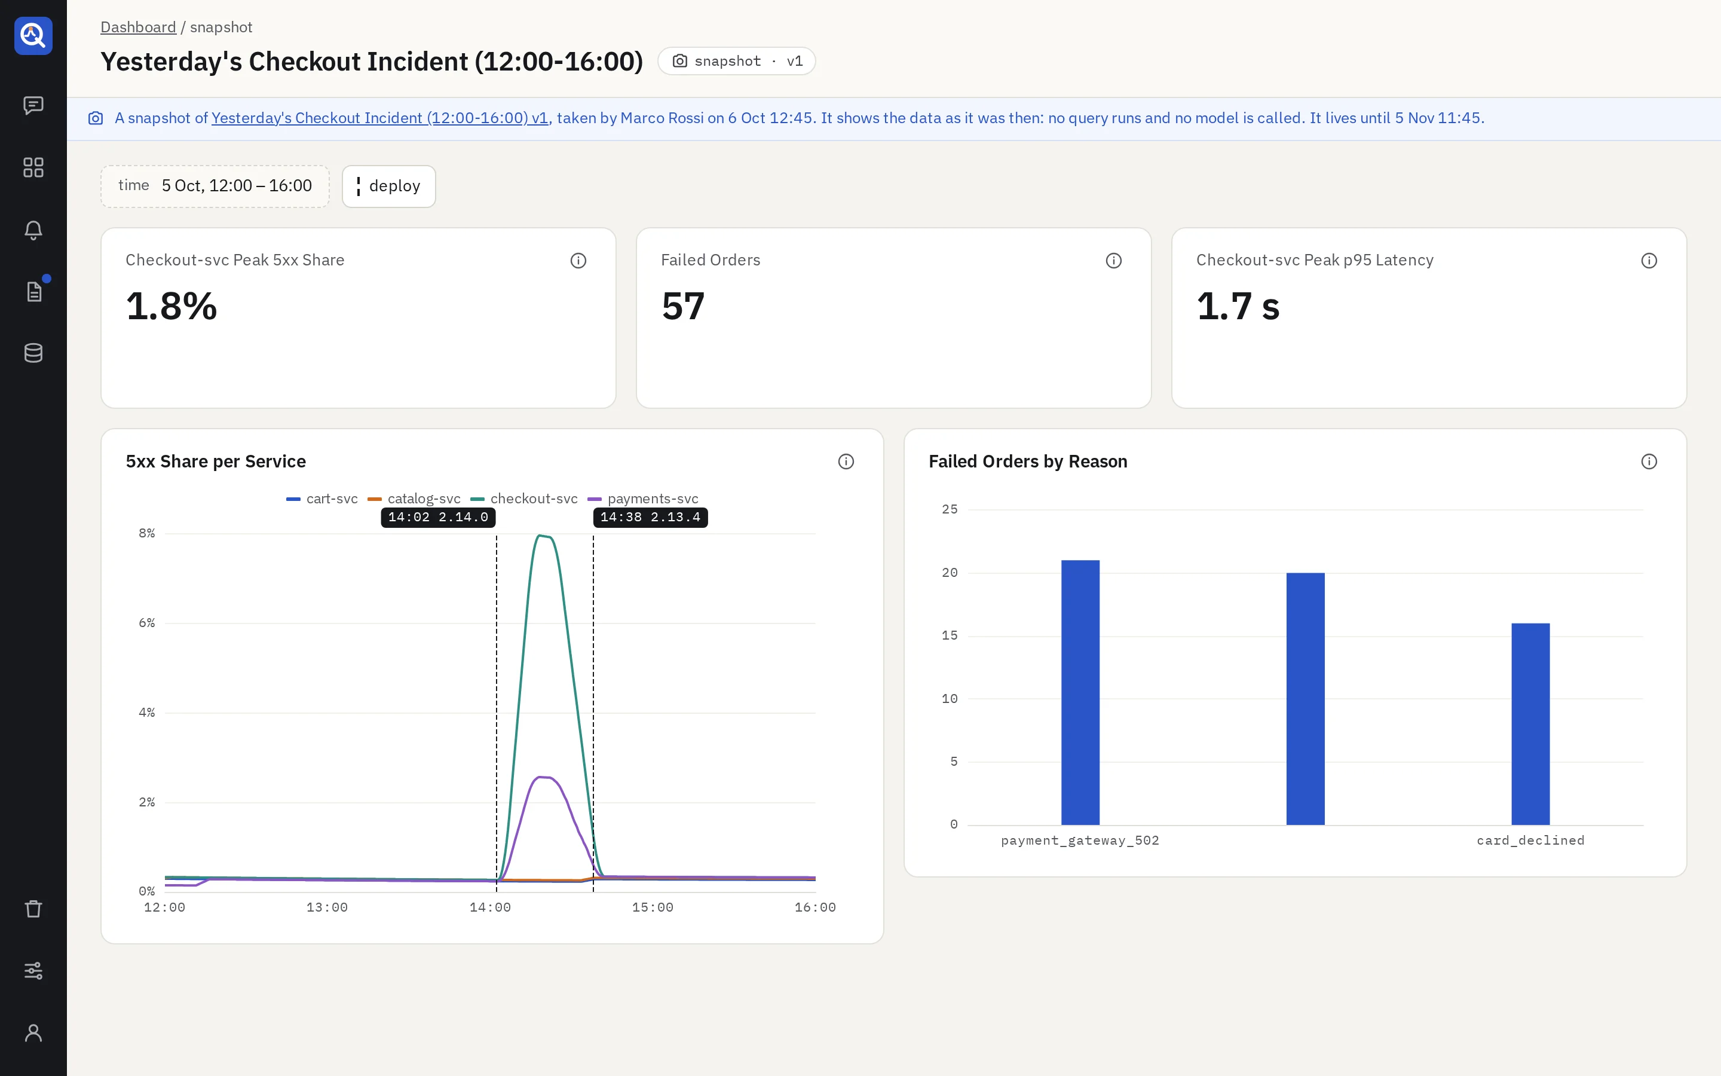Viewport: 1721px width, 1076px height.
Task: Click the page title Yesterday's Checkout Incident
Action: point(372,62)
